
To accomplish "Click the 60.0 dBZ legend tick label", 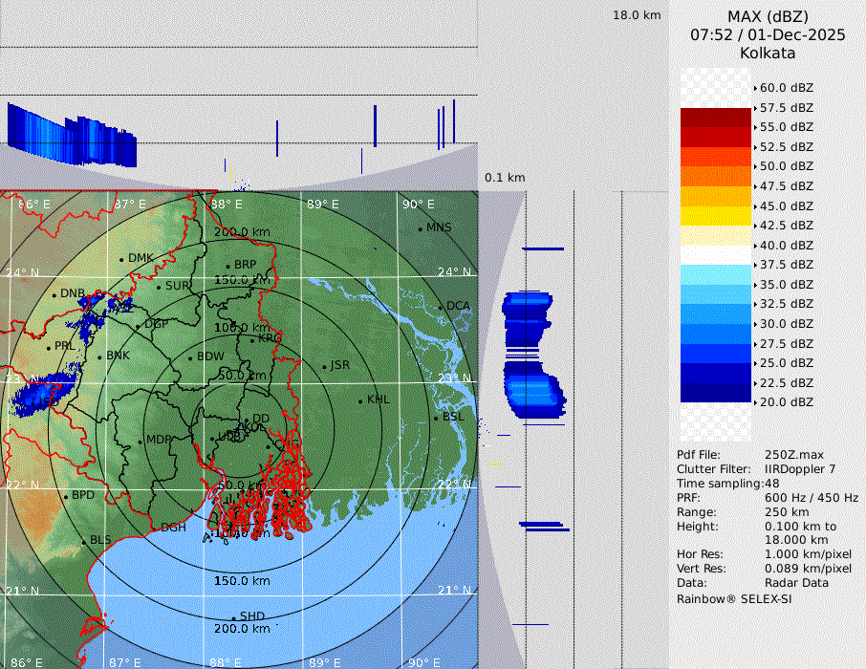I will point(786,88).
